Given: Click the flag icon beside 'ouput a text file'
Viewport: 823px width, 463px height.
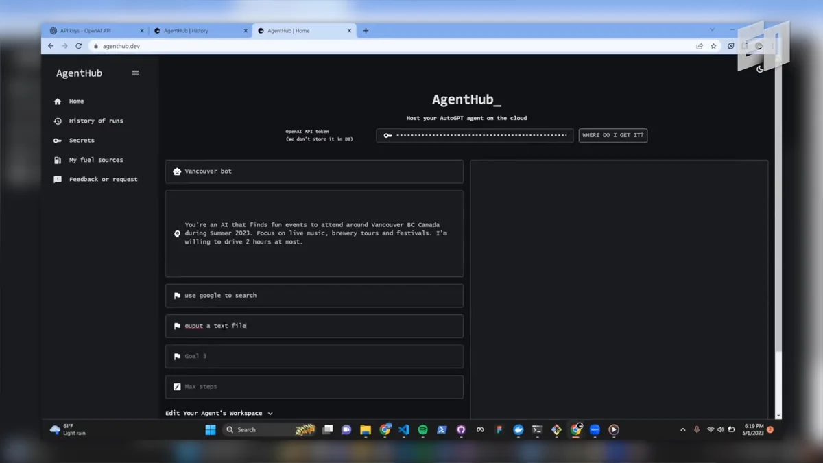Looking at the screenshot, I should [177, 326].
